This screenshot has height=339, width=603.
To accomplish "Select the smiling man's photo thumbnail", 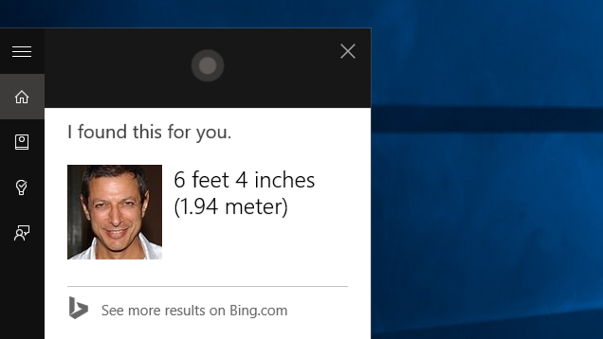I will point(115,212).
